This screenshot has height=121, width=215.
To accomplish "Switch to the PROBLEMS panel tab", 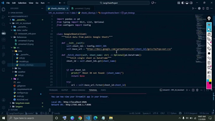I will coord(53,90).
